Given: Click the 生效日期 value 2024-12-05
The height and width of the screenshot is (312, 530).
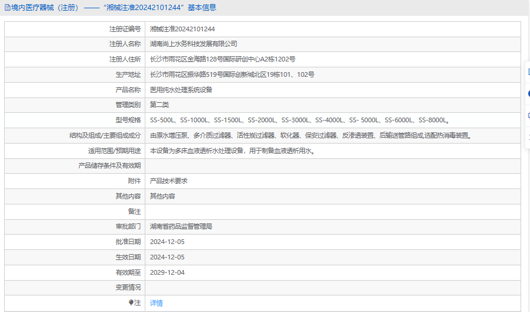Looking at the screenshot, I should 167,257.
